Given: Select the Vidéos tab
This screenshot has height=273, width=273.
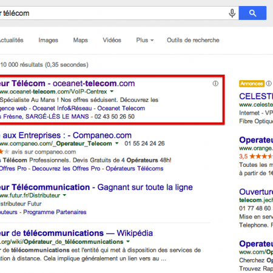Looking at the screenshot, I should [x=112, y=40].
